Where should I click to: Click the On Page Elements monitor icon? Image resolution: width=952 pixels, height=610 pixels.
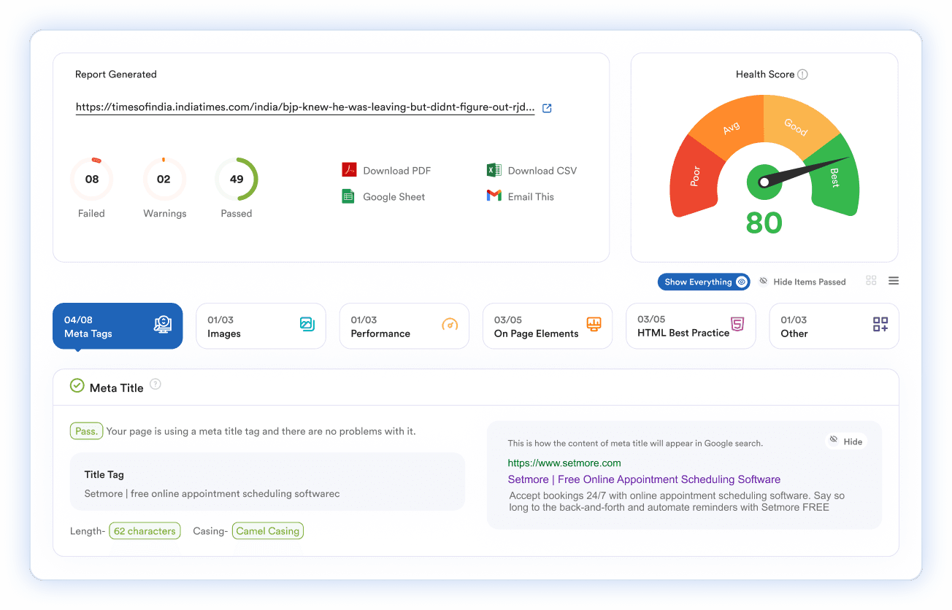[x=594, y=324]
